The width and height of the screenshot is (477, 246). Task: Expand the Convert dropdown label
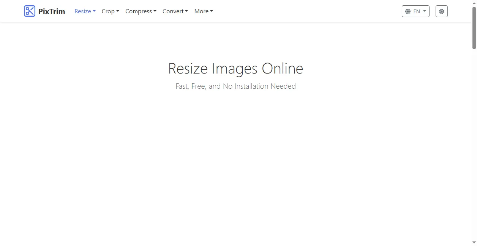pos(173,11)
